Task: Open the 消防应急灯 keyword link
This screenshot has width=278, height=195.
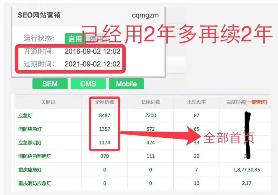Action: tap(30, 129)
